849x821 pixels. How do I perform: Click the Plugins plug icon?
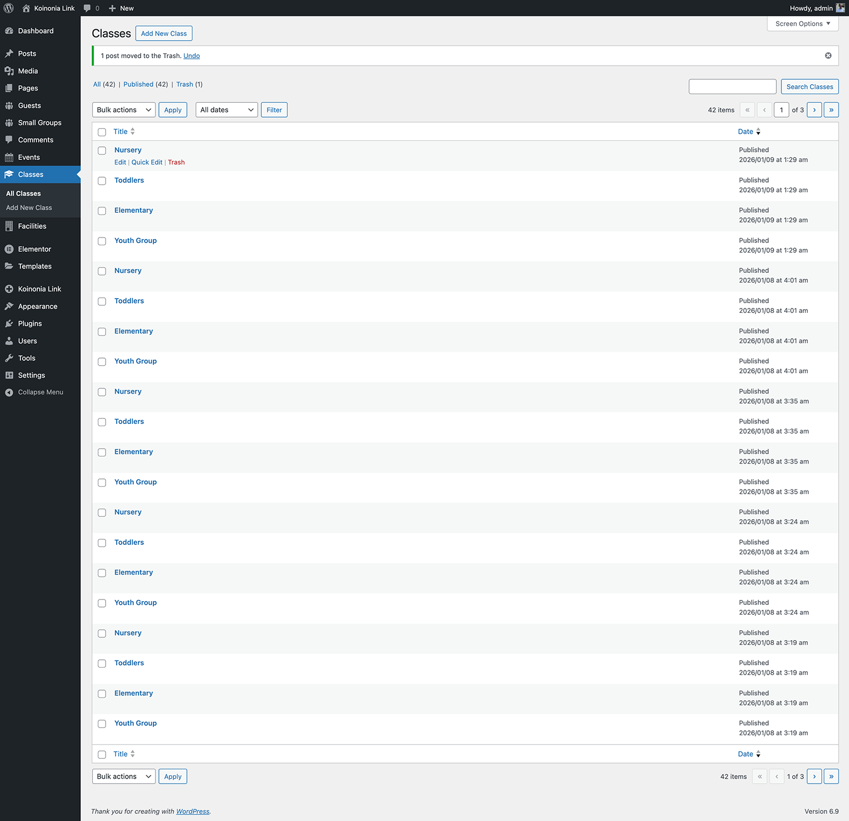[x=9, y=323]
